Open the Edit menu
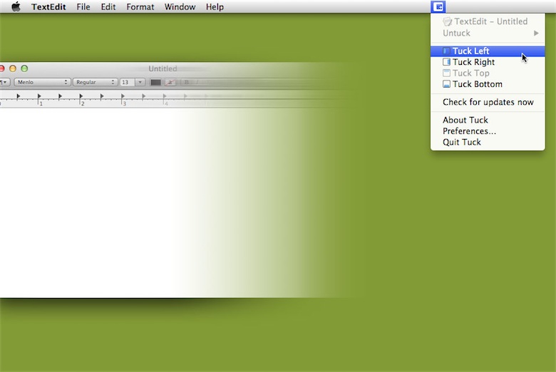Screen dimensions: 556x372 point(108,6)
